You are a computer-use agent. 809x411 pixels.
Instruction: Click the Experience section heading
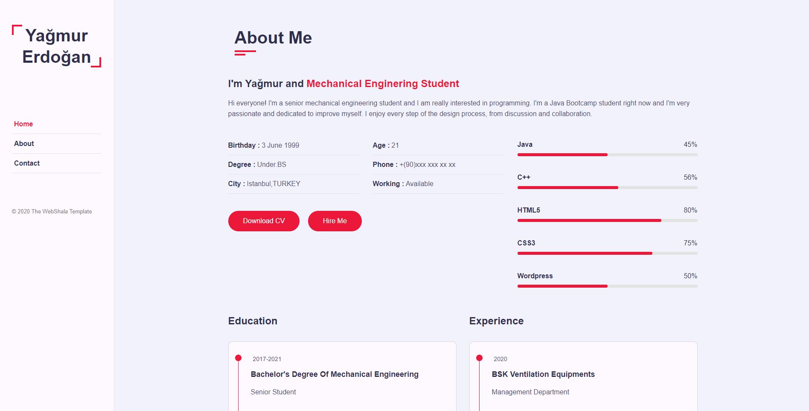[x=496, y=321]
